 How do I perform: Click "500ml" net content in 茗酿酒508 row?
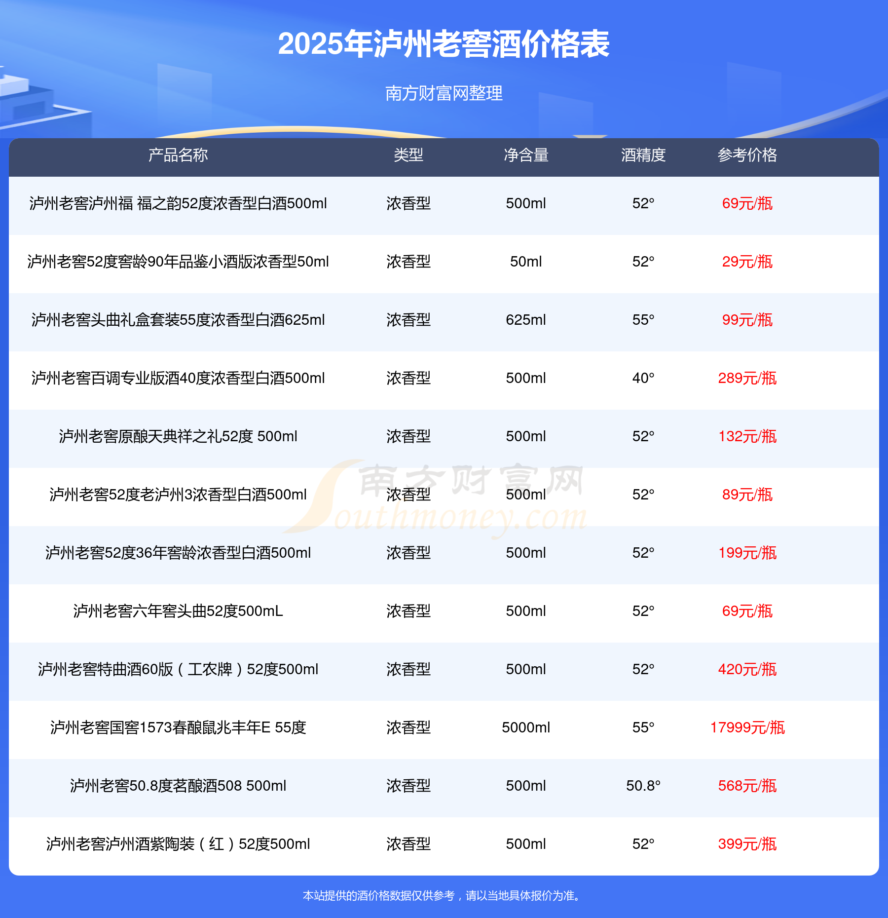tap(526, 786)
